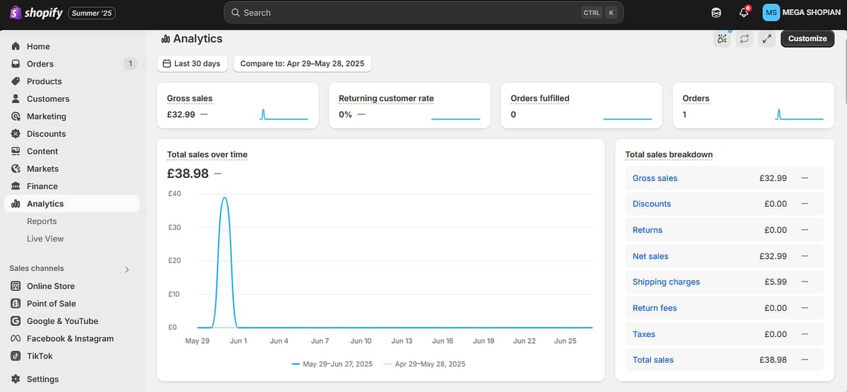Open the Taxes link in breakdown

tap(643, 334)
